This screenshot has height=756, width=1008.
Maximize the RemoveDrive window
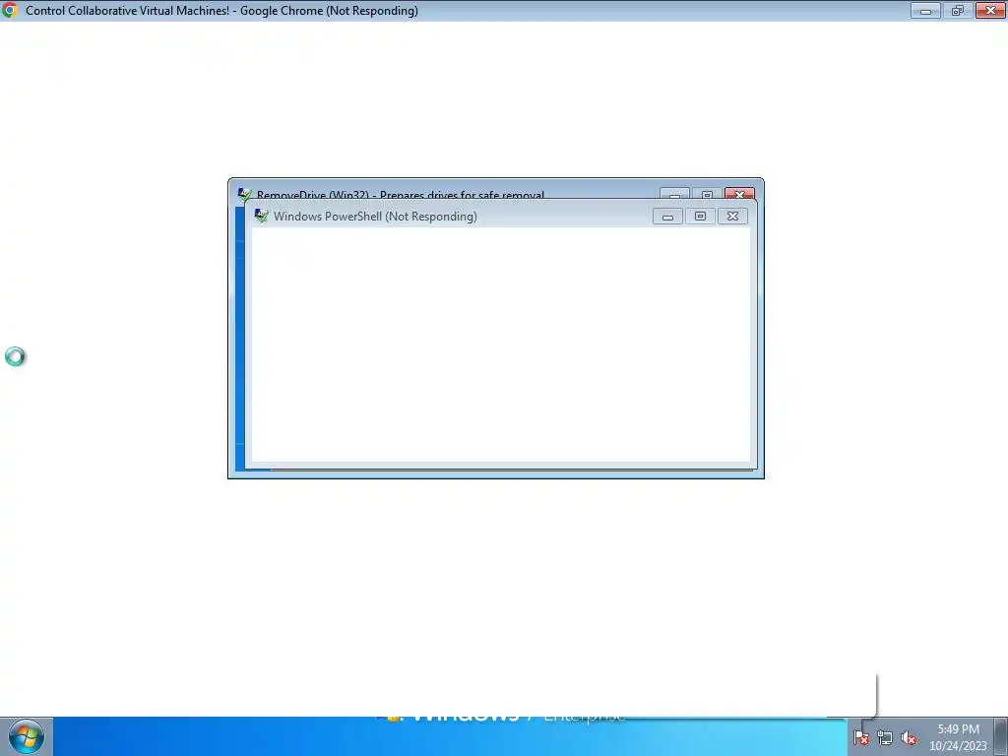click(707, 194)
